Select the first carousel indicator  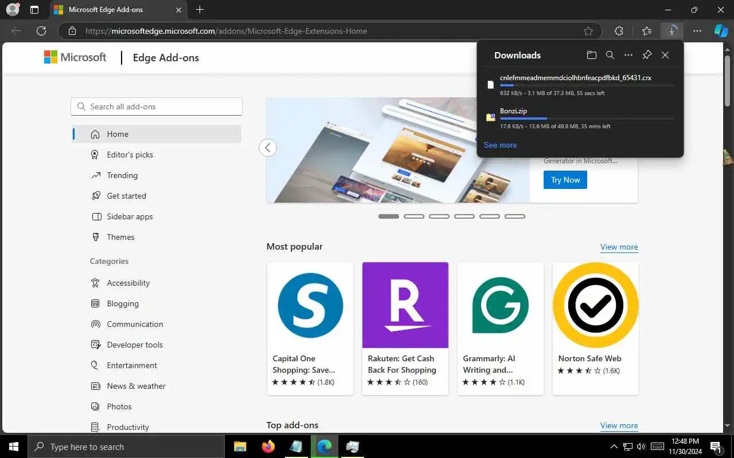click(389, 216)
